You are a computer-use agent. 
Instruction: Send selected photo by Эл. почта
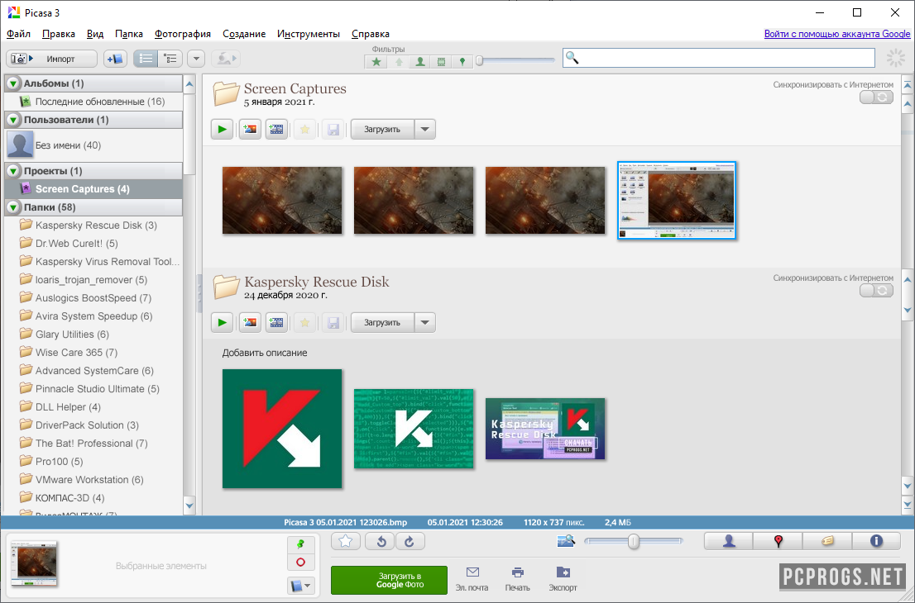pyautogui.click(x=472, y=579)
